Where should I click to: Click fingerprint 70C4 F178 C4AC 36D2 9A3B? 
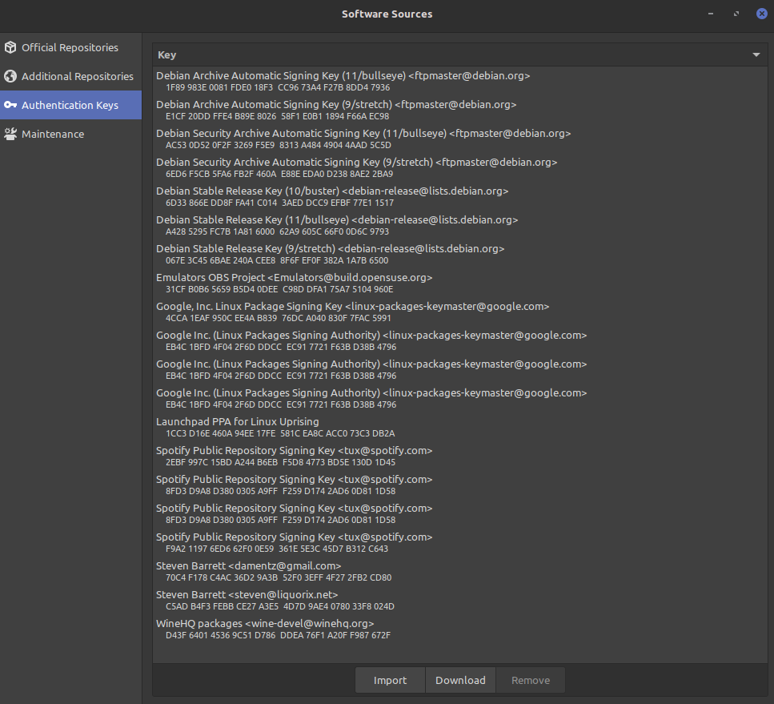point(222,577)
